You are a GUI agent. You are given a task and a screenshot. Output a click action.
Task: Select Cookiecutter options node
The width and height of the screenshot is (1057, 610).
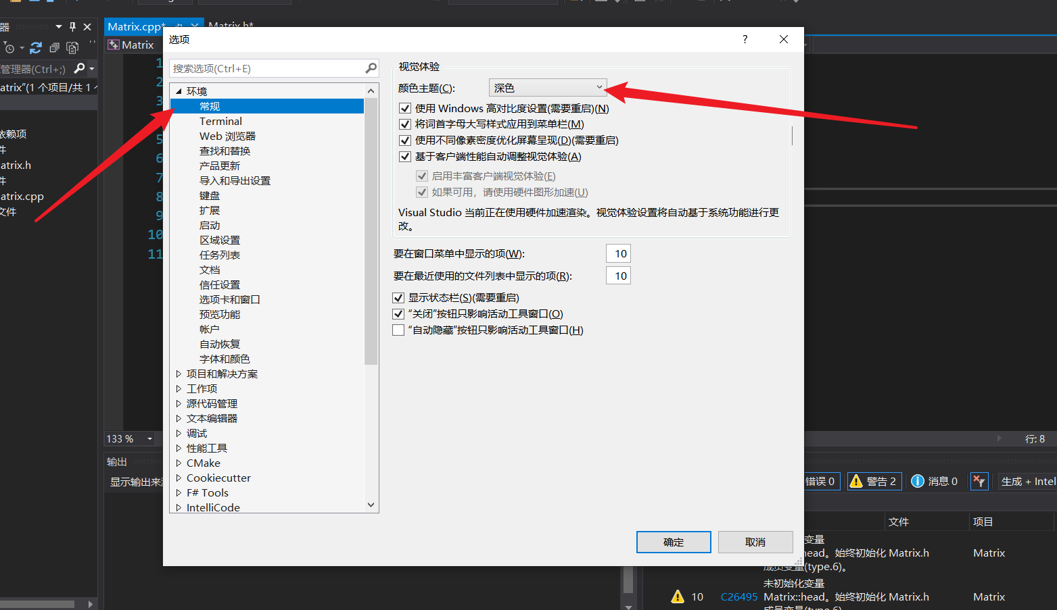(218, 478)
